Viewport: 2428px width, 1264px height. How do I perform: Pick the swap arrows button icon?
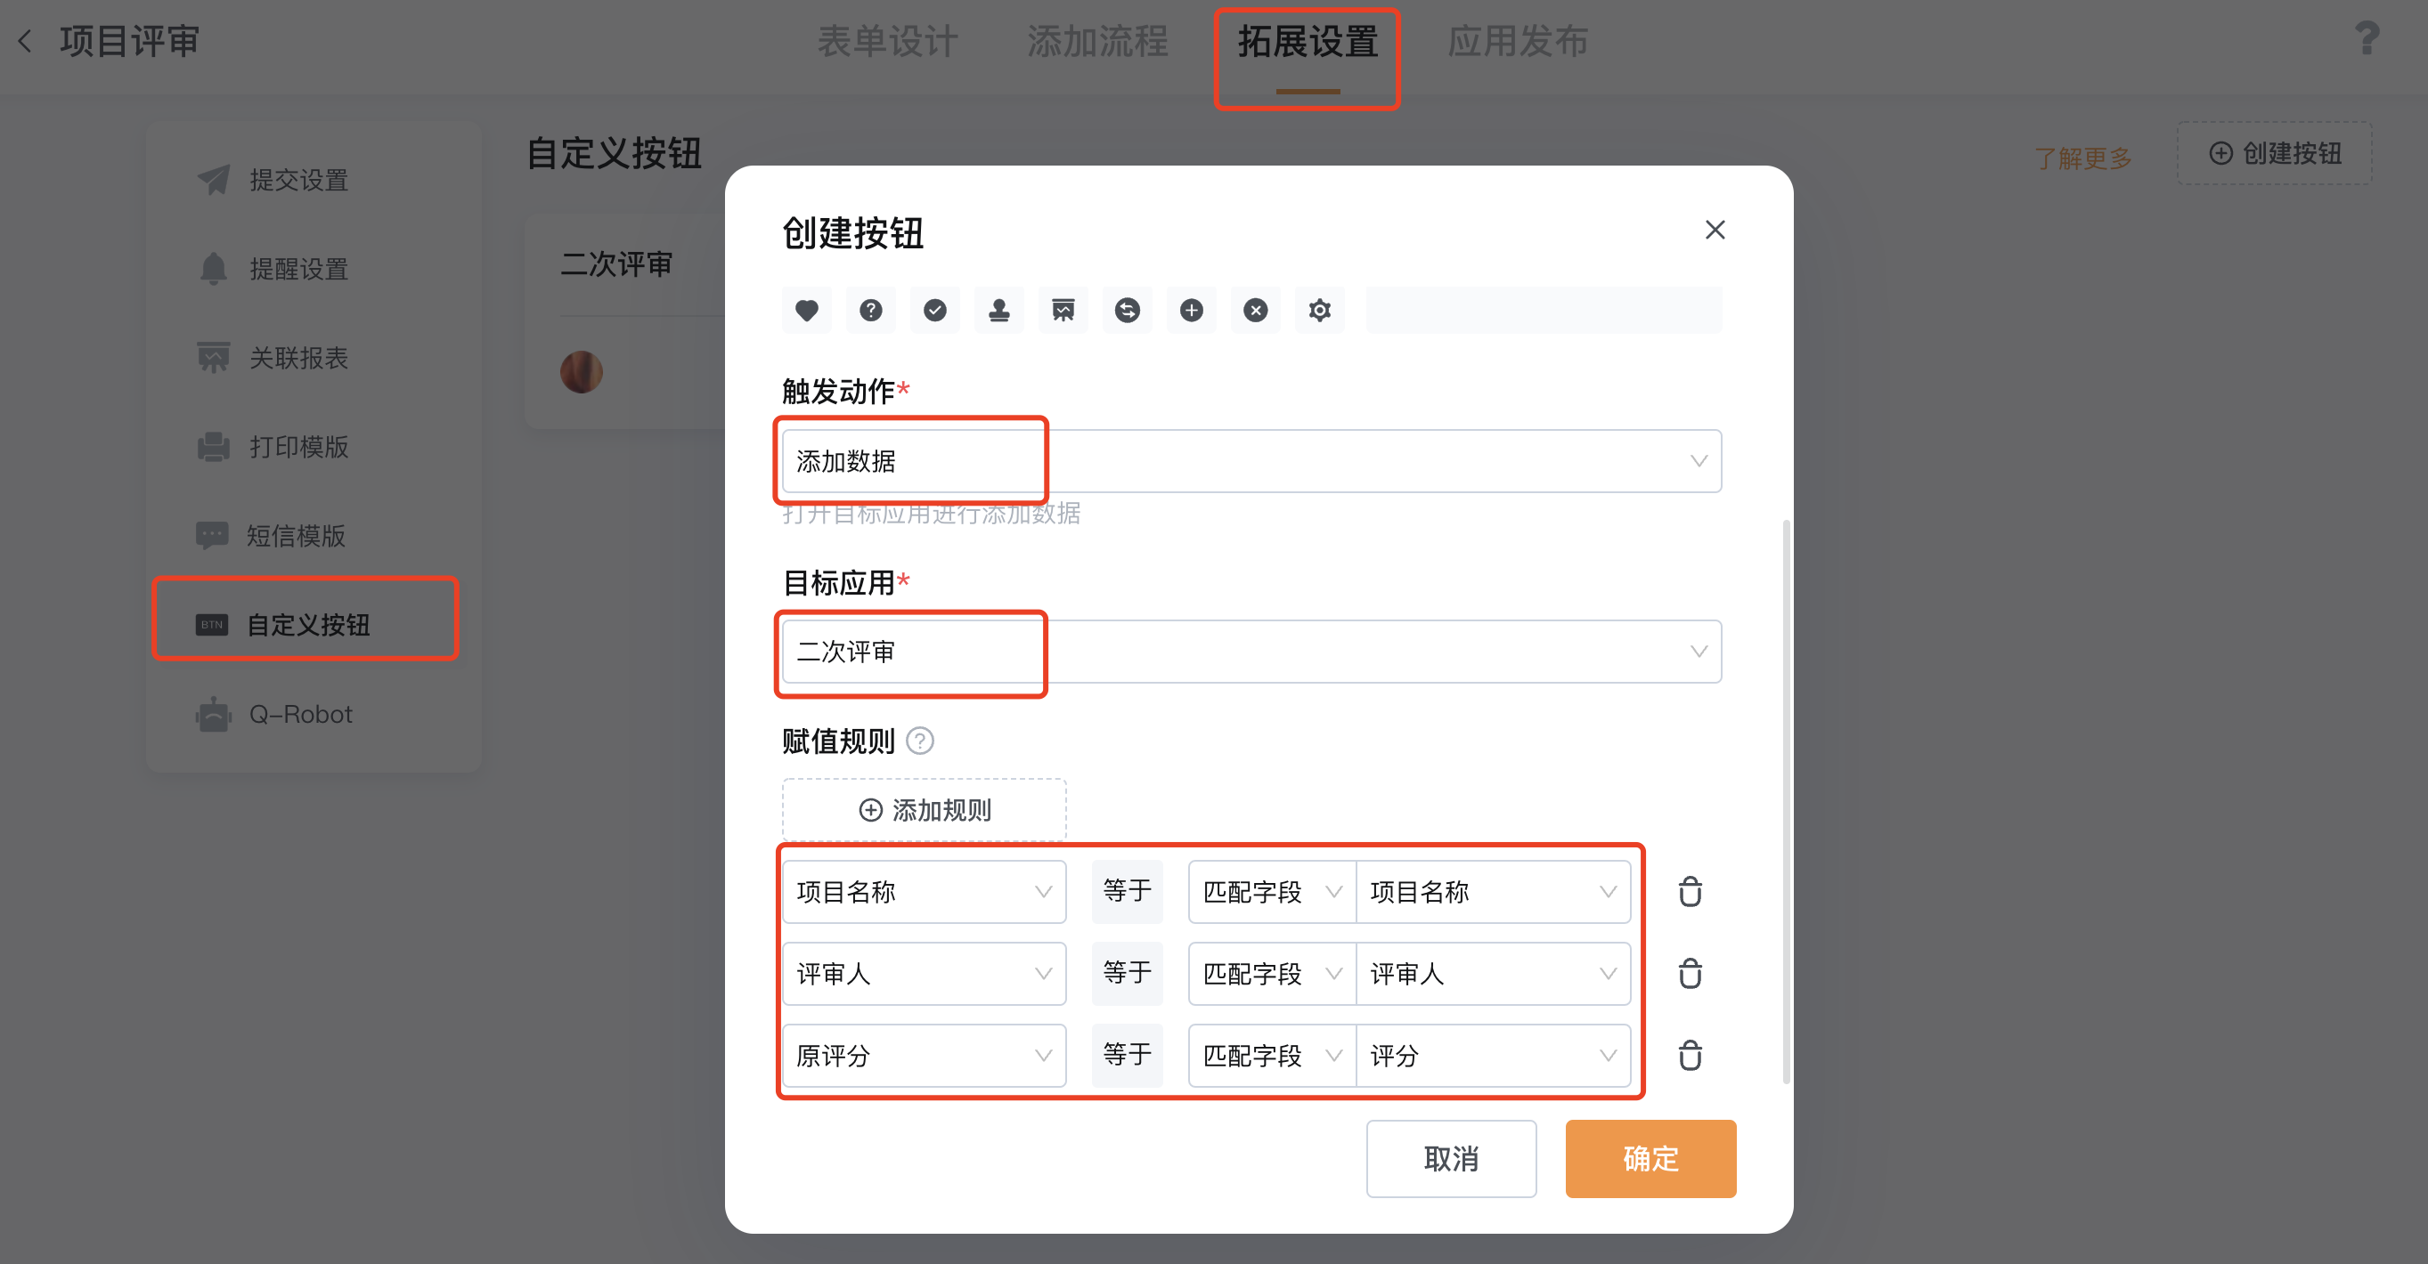point(1128,310)
